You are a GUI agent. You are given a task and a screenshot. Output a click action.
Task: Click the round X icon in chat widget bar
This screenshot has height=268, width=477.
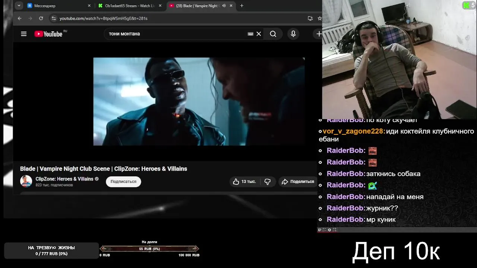point(329,230)
